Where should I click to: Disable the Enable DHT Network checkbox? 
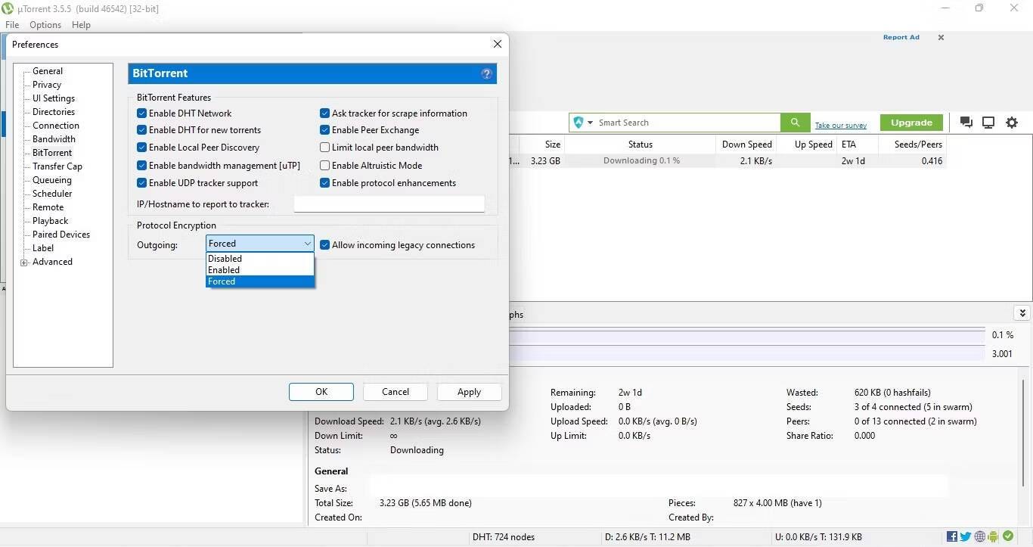click(x=141, y=113)
